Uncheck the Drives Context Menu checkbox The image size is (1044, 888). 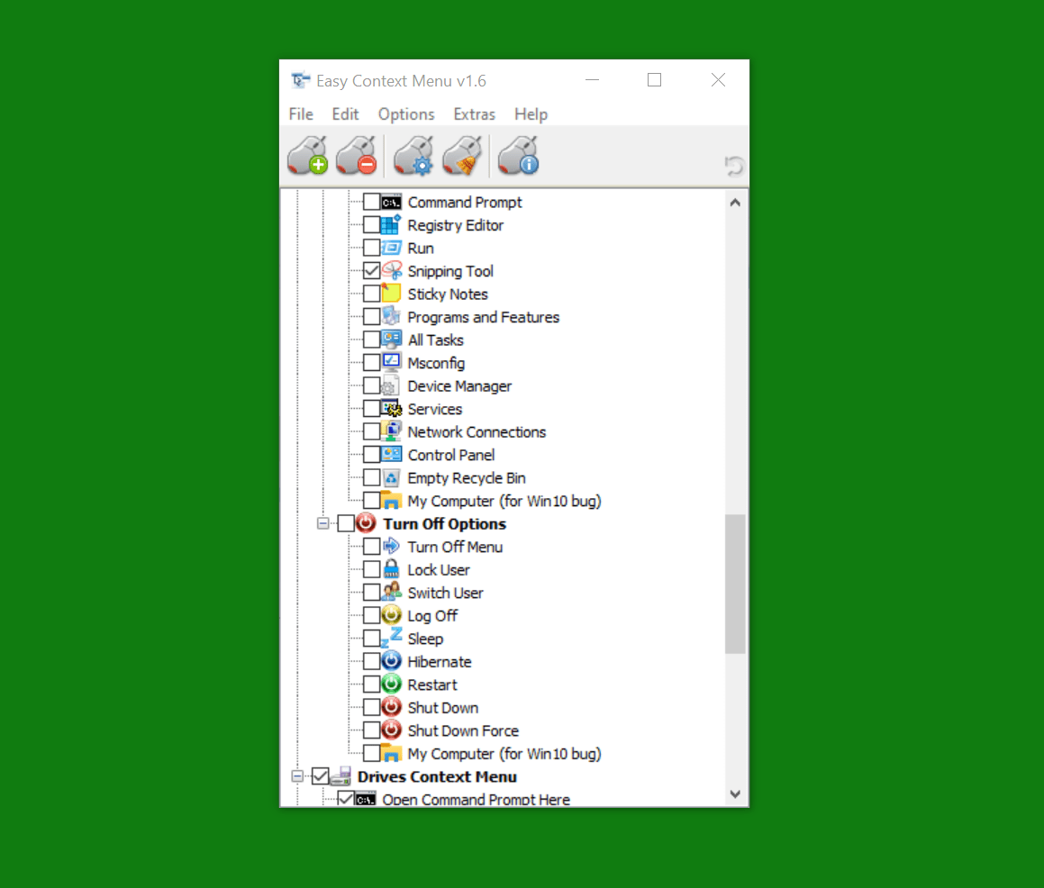point(321,776)
